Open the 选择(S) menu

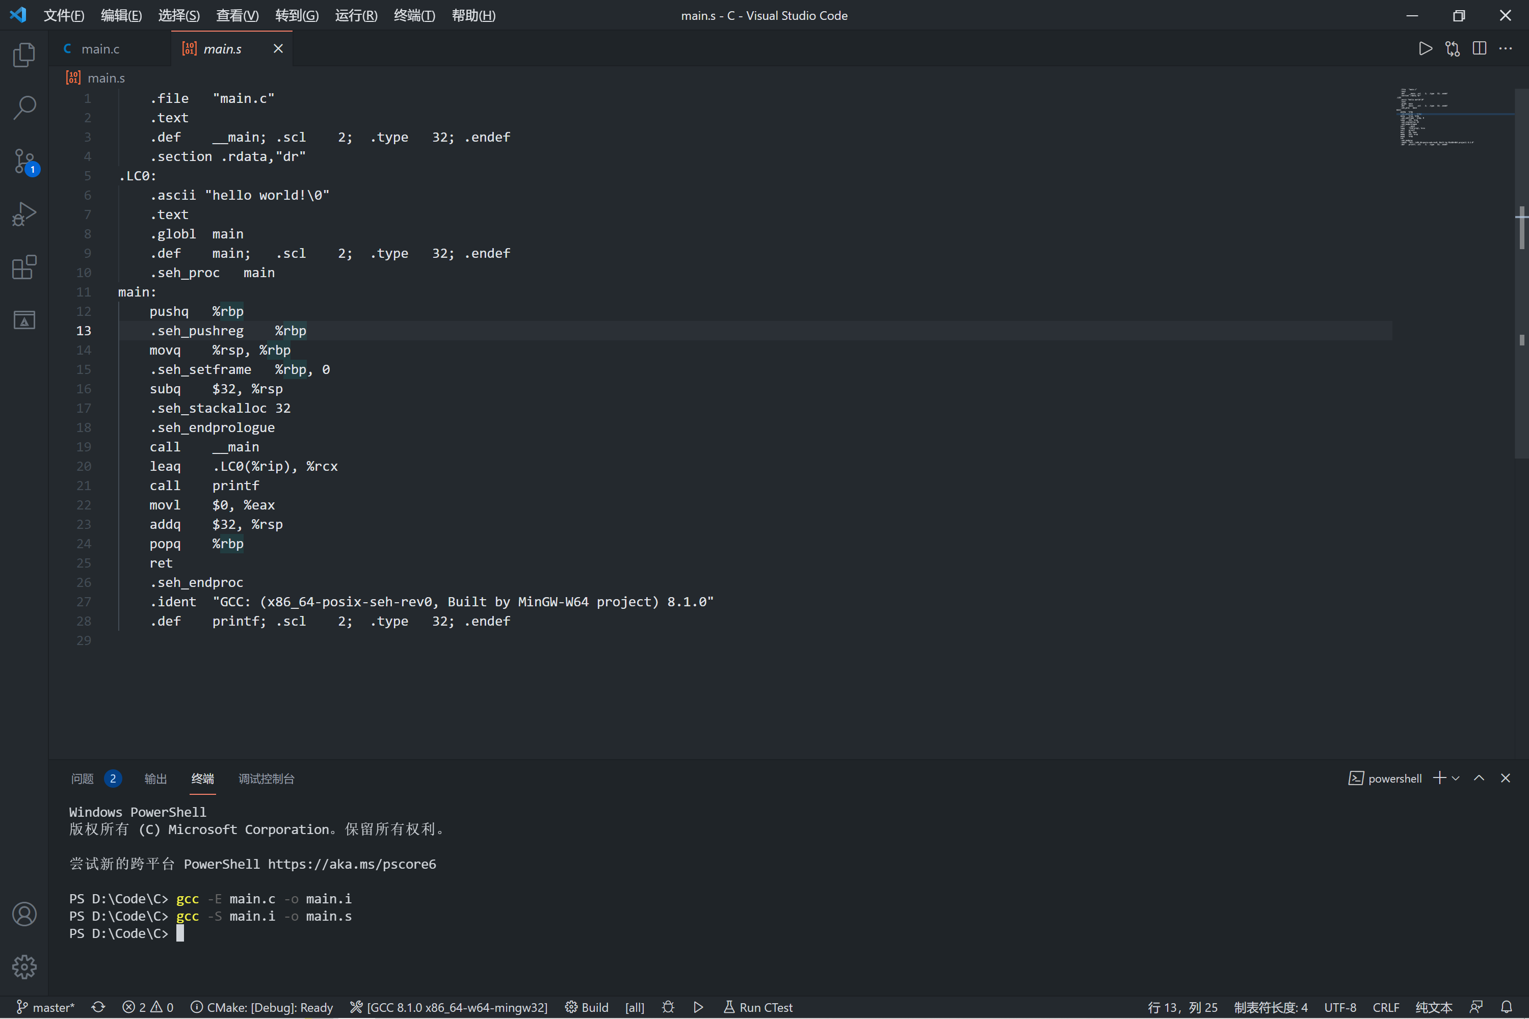[x=179, y=16]
